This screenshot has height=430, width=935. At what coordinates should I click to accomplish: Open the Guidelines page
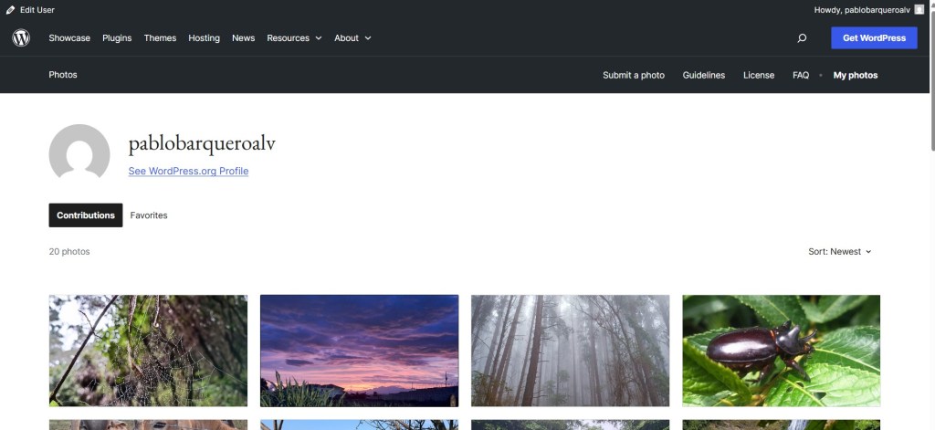[704, 75]
